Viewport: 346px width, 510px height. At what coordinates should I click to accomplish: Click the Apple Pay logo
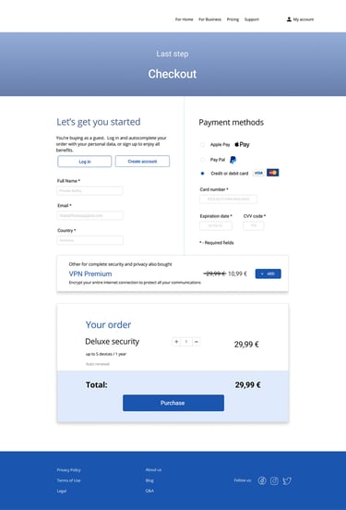point(242,144)
